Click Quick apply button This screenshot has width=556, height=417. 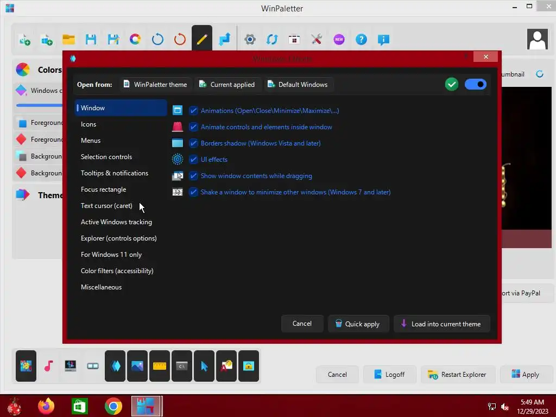point(358,324)
